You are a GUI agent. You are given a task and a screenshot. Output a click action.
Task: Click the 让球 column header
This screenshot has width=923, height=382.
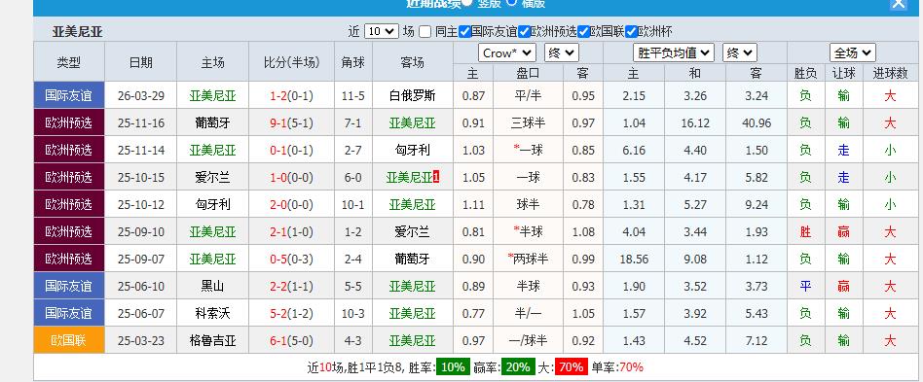click(843, 73)
